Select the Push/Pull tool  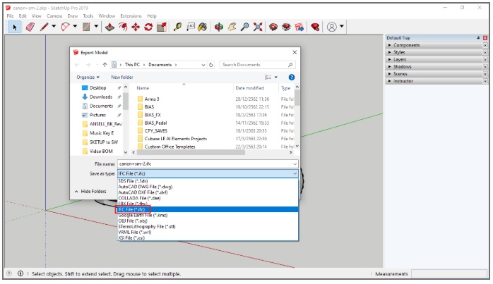point(109,27)
